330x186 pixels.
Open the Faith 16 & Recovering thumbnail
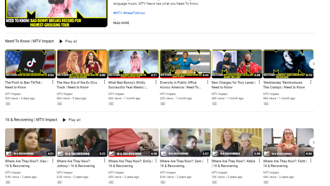pos(289,143)
